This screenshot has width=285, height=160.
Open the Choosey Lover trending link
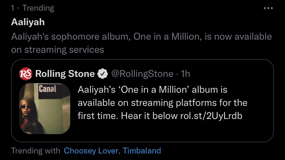tap(91, 151)
